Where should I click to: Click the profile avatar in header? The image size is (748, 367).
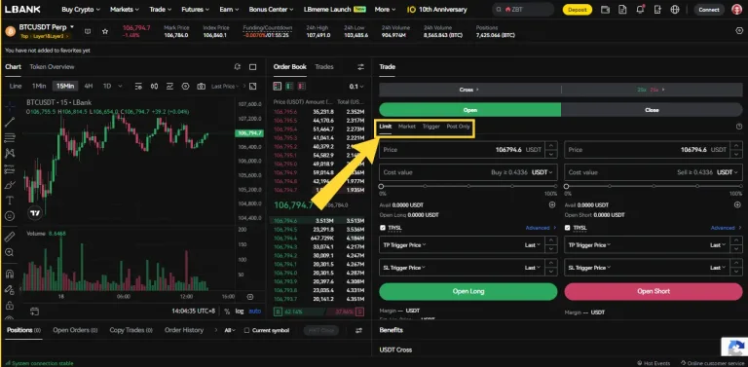click(737, 10)
